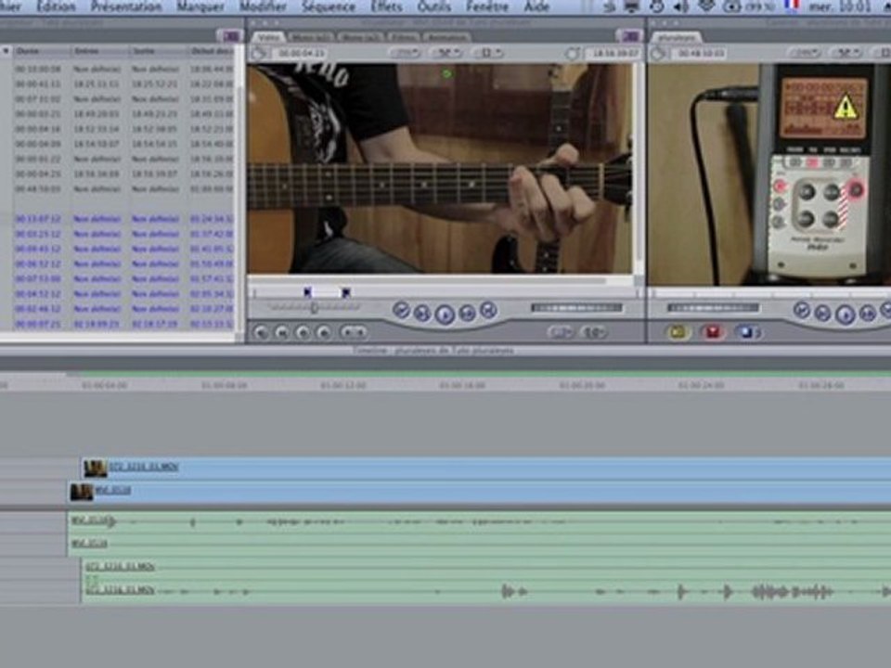Click the Mark Clip button in Viewer
Viewport: 891px width, 668px height.
[x=282, y=332]
